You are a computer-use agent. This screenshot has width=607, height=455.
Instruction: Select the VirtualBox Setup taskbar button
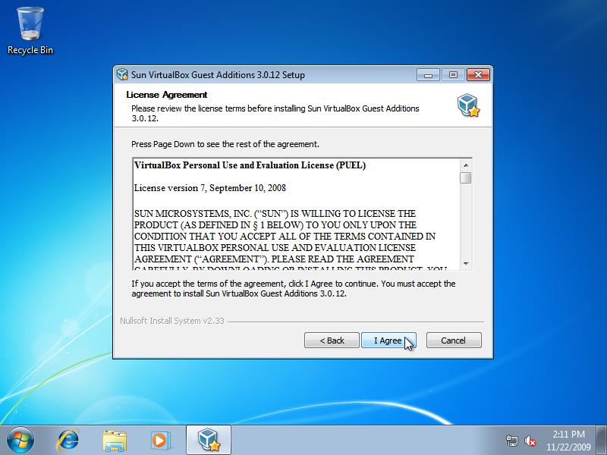(208, 440)
